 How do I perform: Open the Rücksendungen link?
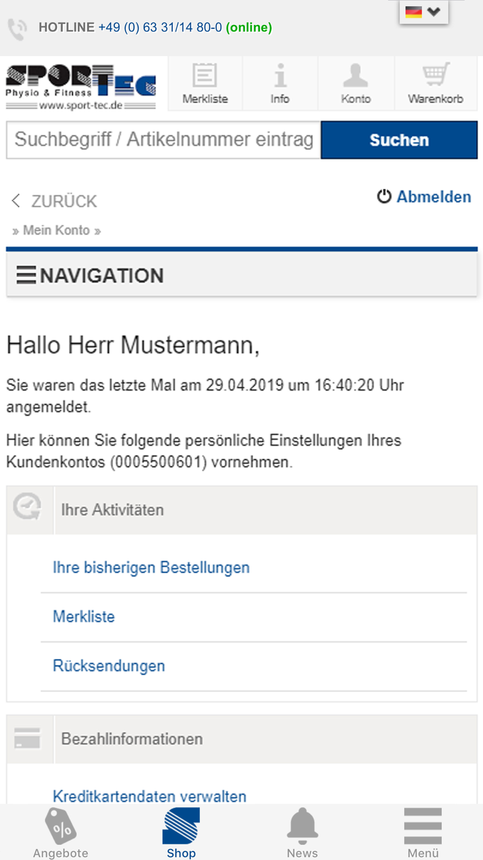(x=109, y=666)
